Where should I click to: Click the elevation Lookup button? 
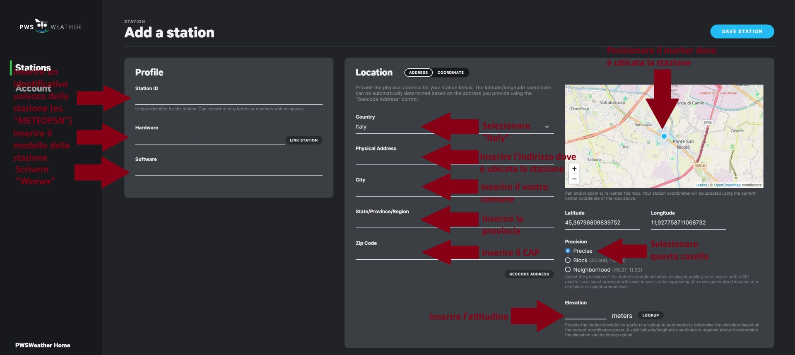pos(650,315)
